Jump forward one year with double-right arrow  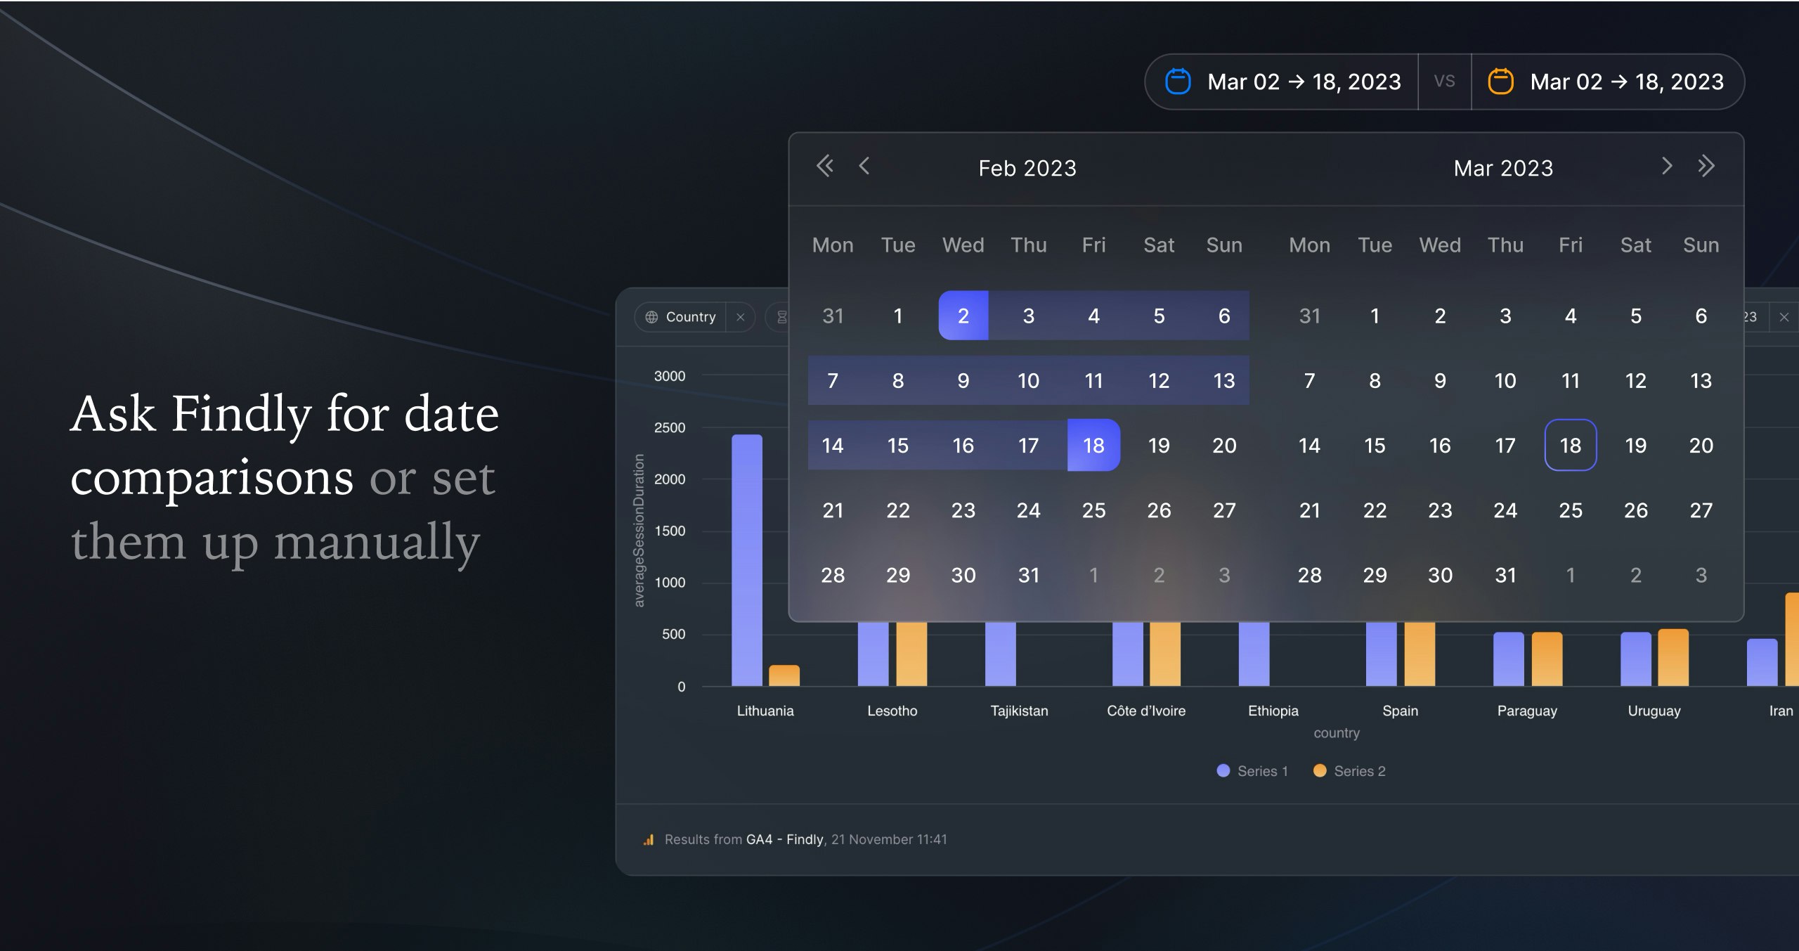(x=1706, y=166)
